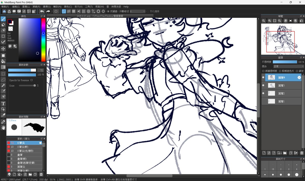Open the 選擇(S) menu

pos(47,7)
